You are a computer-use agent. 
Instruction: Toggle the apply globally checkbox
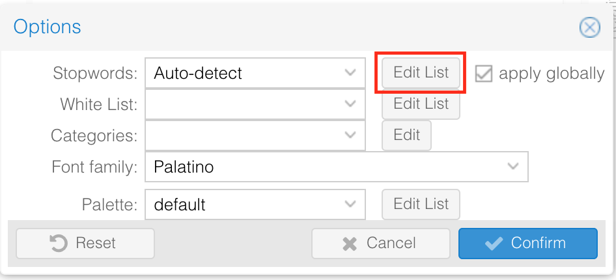[x=483, y=73]
